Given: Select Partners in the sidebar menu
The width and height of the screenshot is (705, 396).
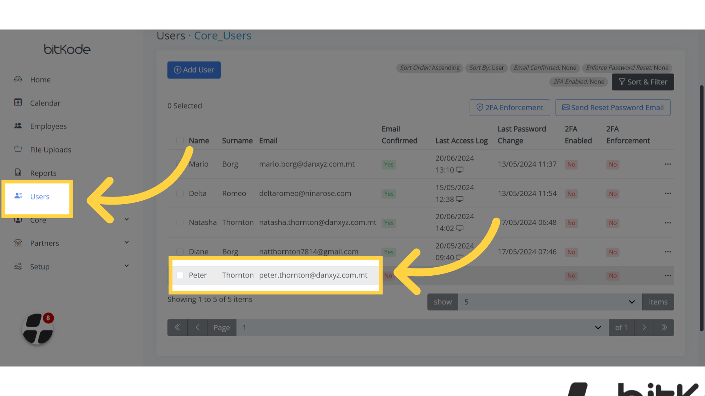Looking at the screenshot, I should click(x=44, y=243).
